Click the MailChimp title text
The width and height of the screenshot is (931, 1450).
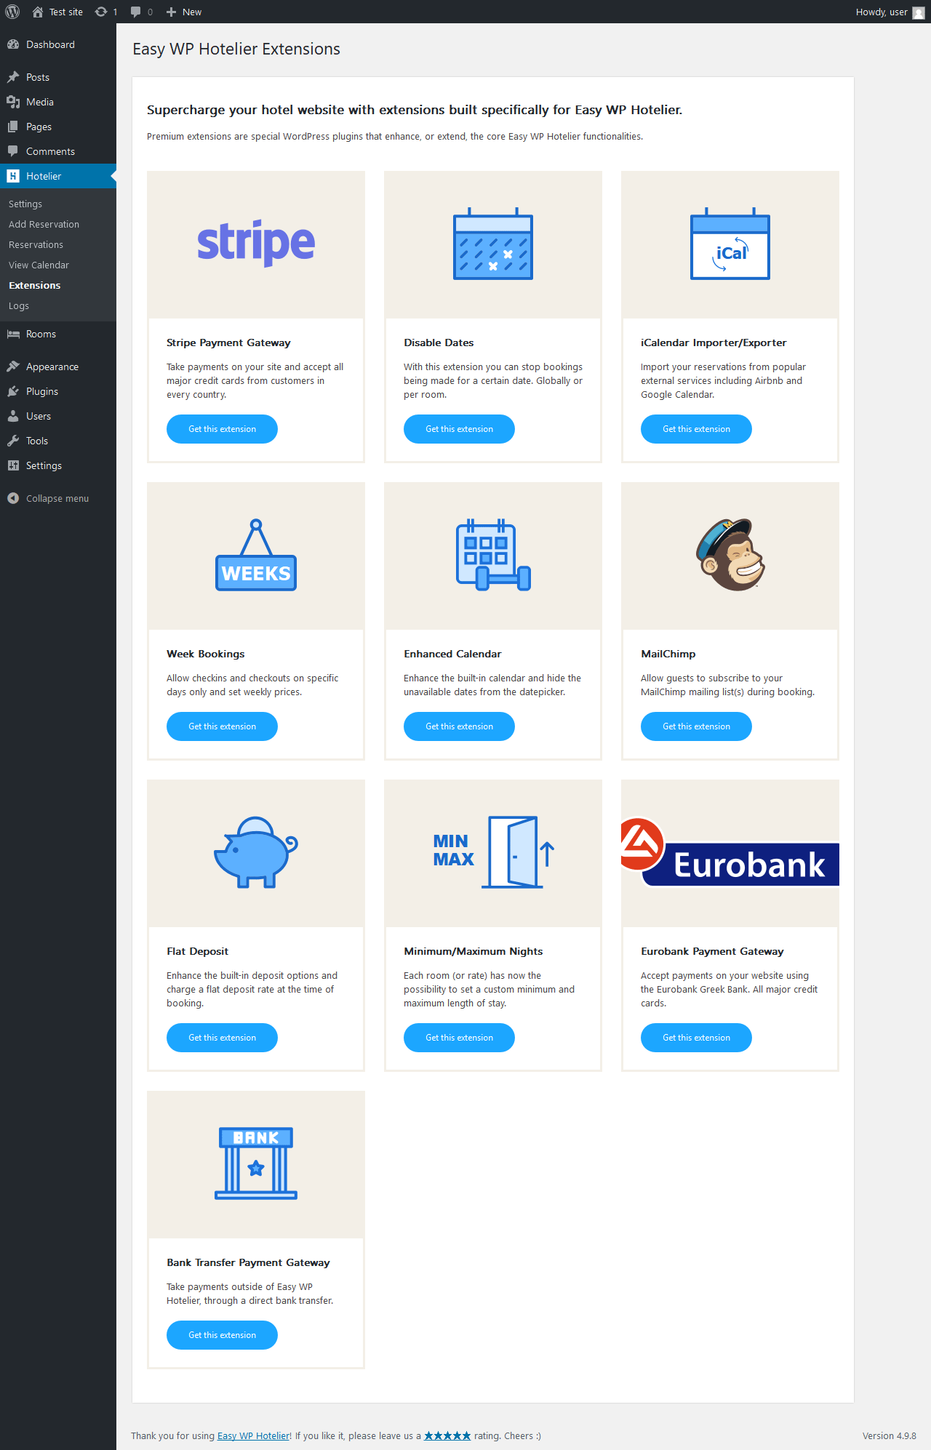668,654
